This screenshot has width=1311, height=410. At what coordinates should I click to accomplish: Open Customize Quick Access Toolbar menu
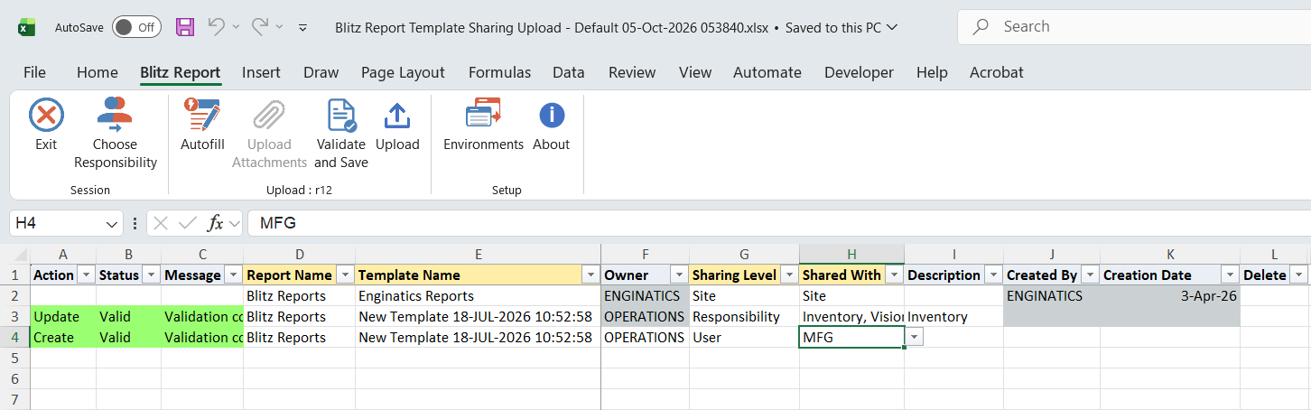pos(303,28)
